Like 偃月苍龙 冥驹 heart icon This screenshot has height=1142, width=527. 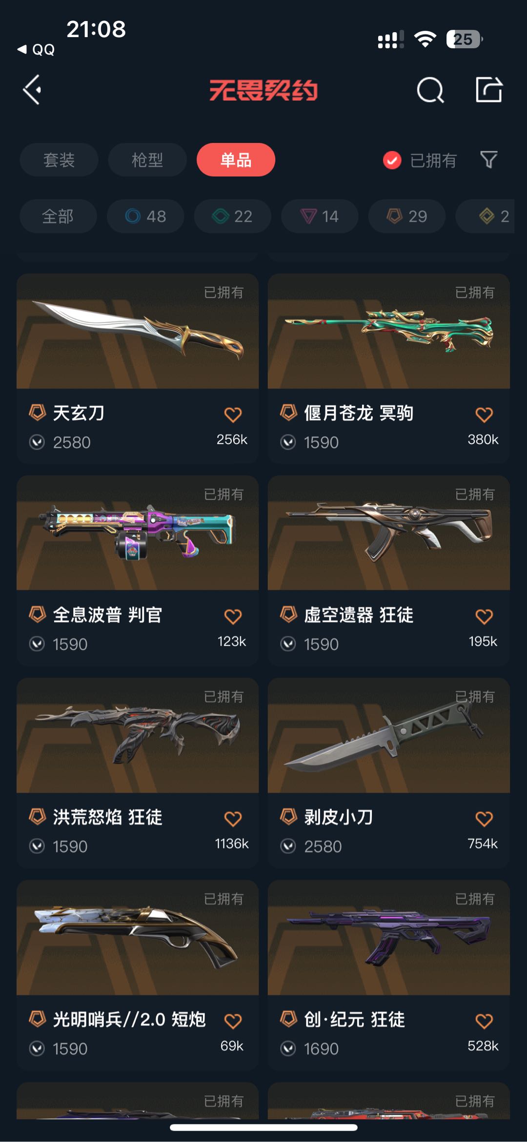tap(484, 414)
